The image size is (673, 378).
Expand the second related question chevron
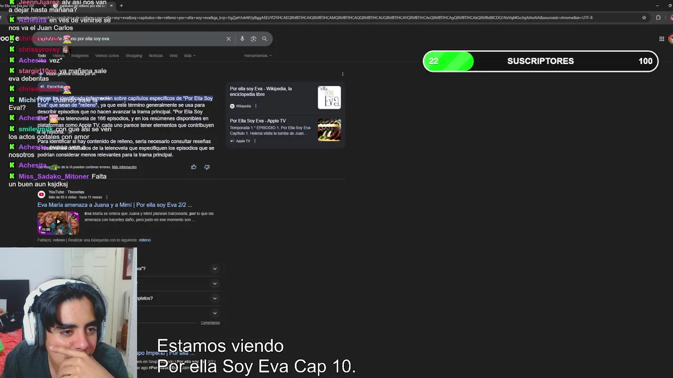215,283
